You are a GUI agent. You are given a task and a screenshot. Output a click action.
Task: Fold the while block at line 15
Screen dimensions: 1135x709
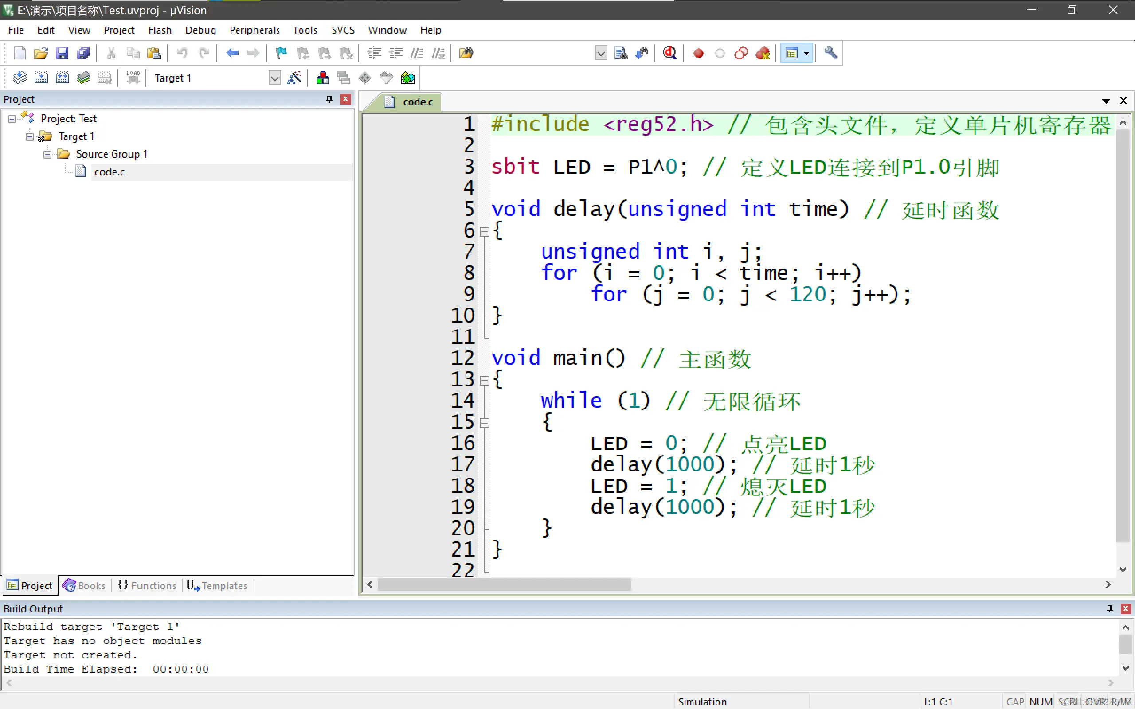[x=485, y=423]
